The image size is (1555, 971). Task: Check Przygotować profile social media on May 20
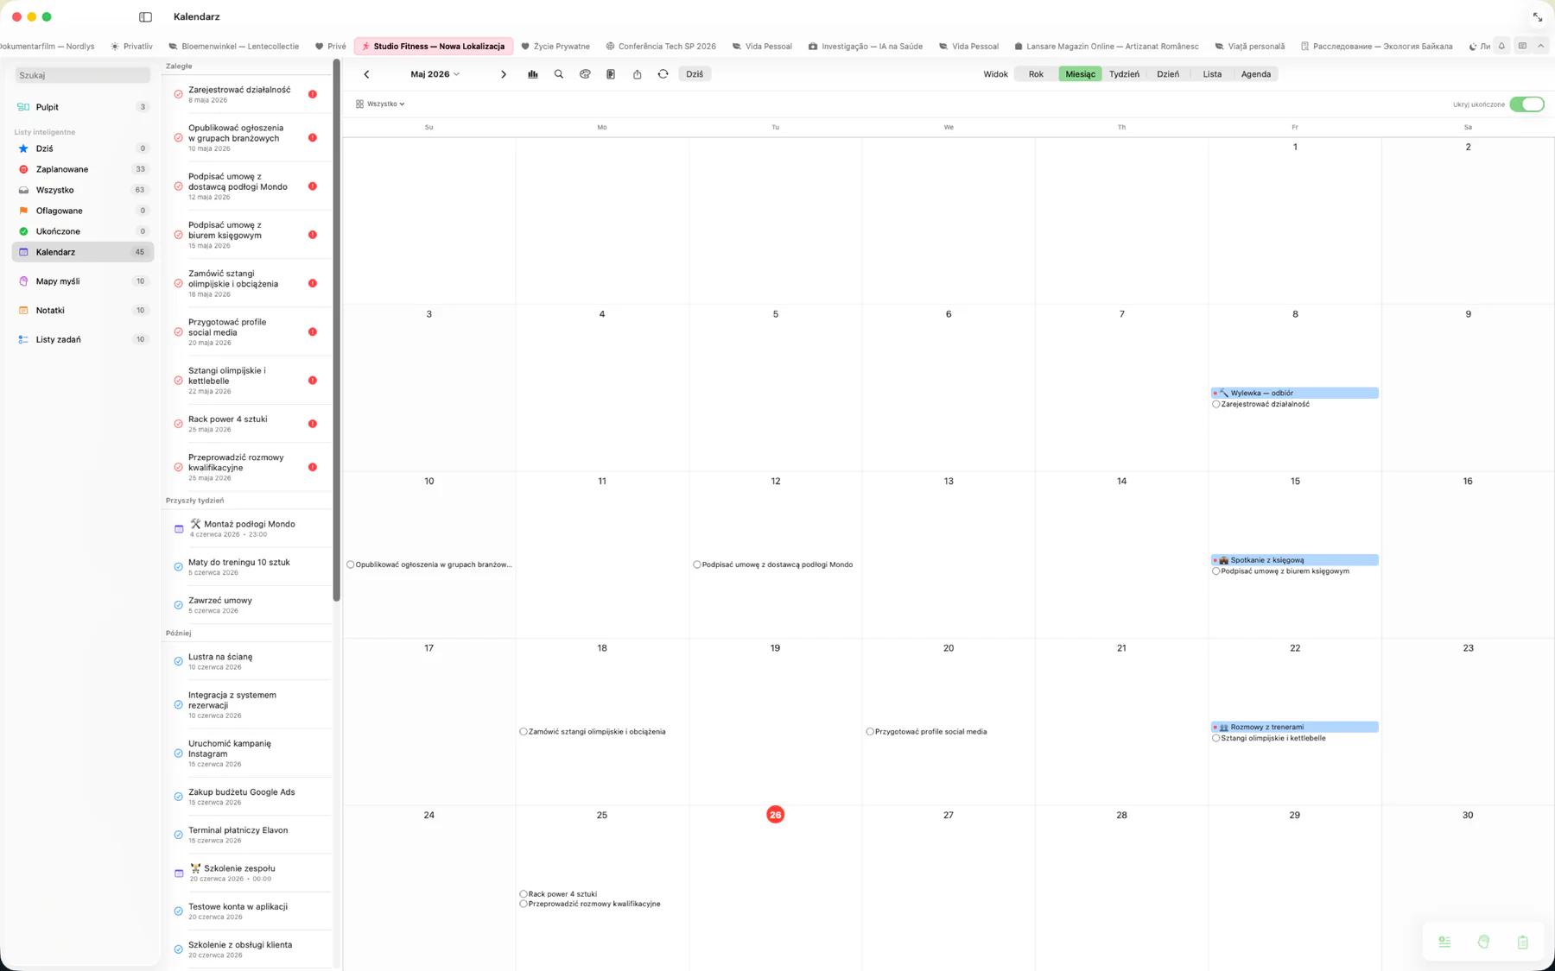[870, 732]
